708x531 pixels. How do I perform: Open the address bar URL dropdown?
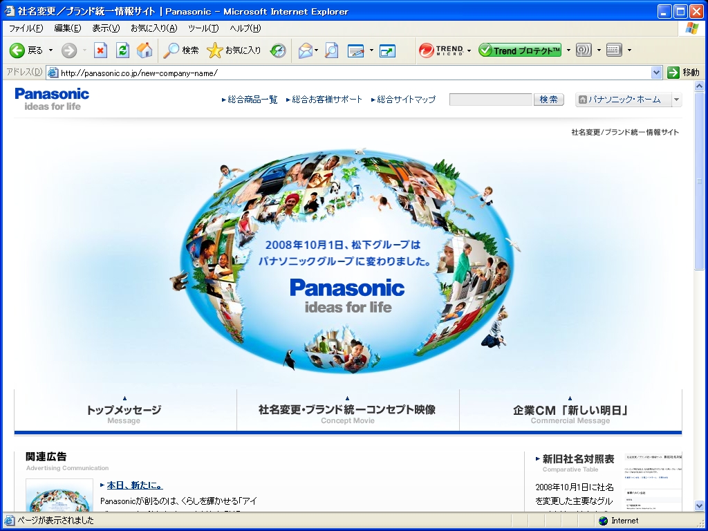(x=657, y=72)
